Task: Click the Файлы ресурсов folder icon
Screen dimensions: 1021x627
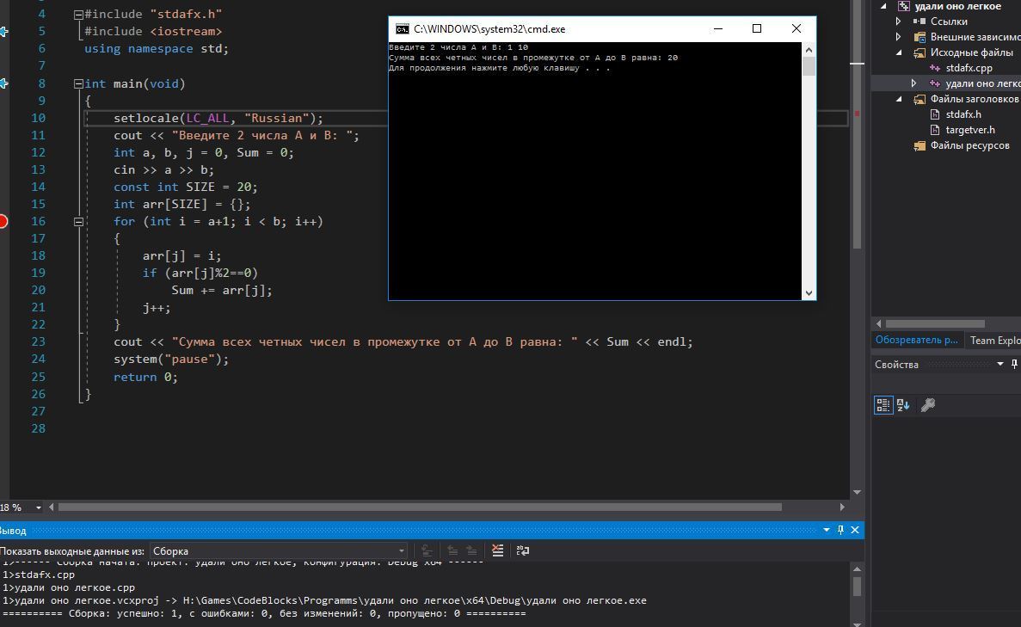Action: coord(920,146)
